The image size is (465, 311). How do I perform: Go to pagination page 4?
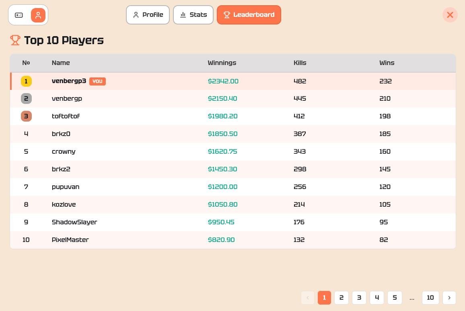pos(377,298)
